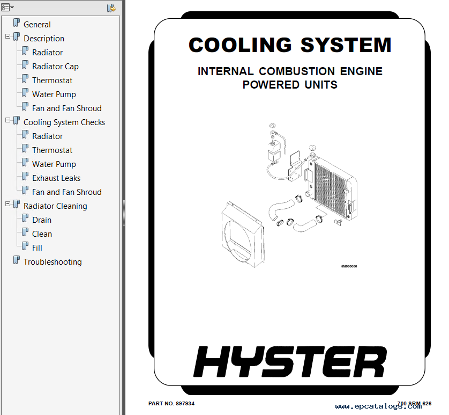Click the HYSTER logo on the cover
This screenshot has width=449, height=415.
tap(290, 362)
